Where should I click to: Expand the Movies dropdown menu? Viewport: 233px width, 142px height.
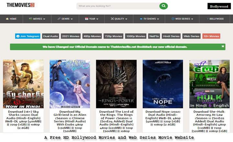pyautogui.click(x=37, y=19)
